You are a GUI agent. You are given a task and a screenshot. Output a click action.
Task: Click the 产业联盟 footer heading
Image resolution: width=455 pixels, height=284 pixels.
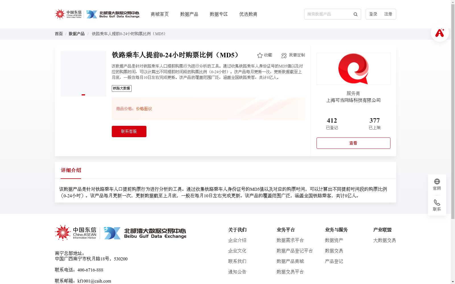[x=382, y=230]
